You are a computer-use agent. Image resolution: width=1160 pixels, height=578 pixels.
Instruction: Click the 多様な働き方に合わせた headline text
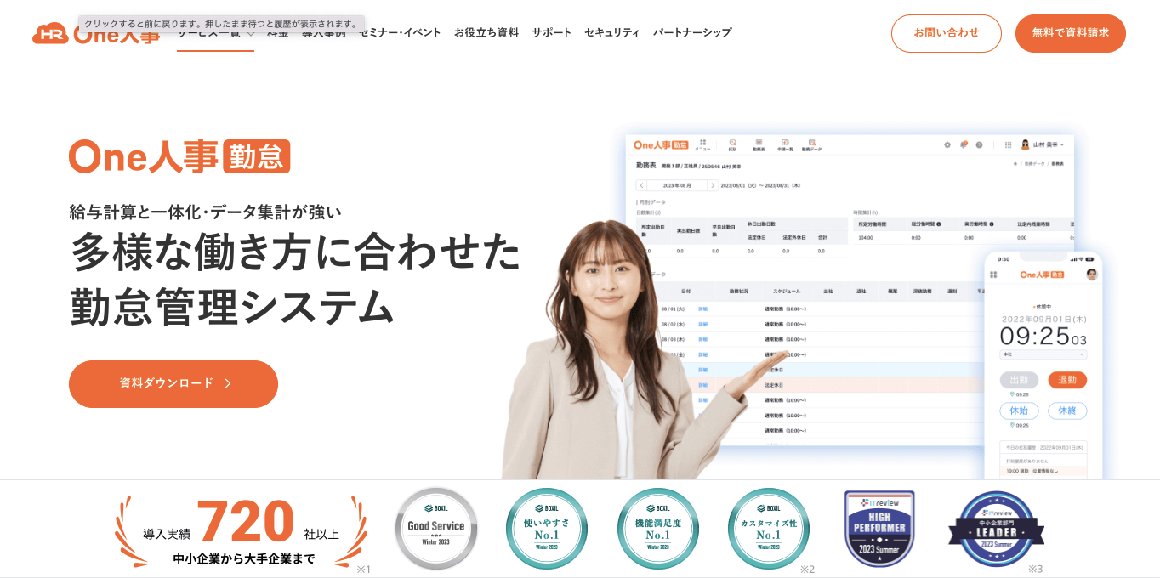pos(295,252)
